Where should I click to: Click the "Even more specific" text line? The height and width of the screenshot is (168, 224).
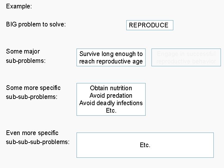click(x=32, y=133)
